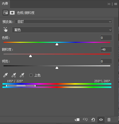Click the 明亮 lightness slider handle
The width and height of the screenshot is (119, 124).
[x=57, y=68]
